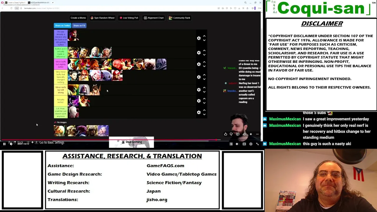The height and width of the screenshot is (212, 377).
Task: Move top 'already a menace' tier down
Action: [x=204, y=40]
